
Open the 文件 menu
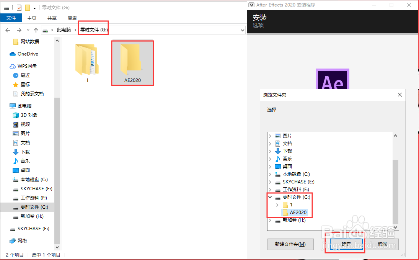pyautogui.click(x=11, y=18)
